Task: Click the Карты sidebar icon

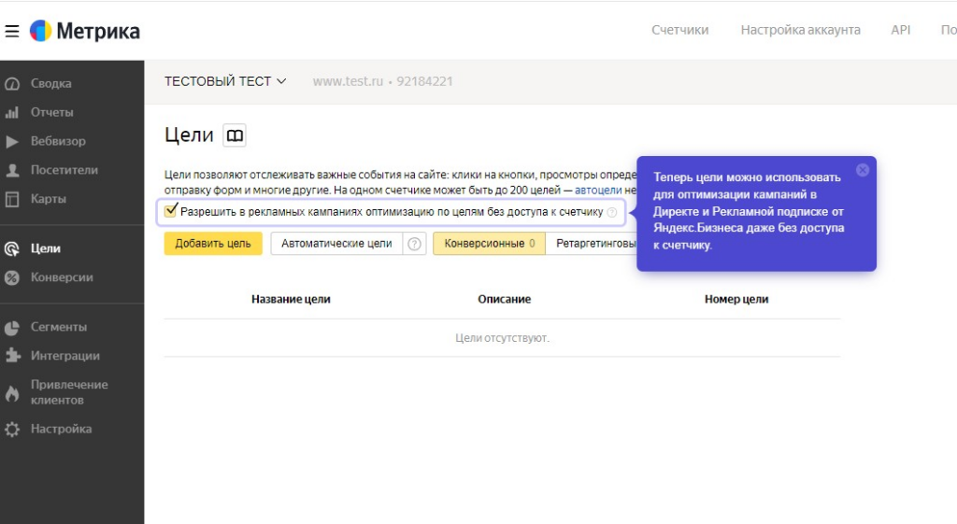Action: point(12,199)
